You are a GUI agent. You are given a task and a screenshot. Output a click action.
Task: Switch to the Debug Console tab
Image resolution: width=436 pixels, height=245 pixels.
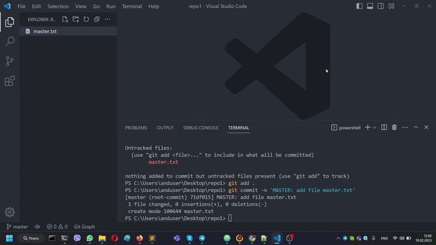[x=201, y=128]
